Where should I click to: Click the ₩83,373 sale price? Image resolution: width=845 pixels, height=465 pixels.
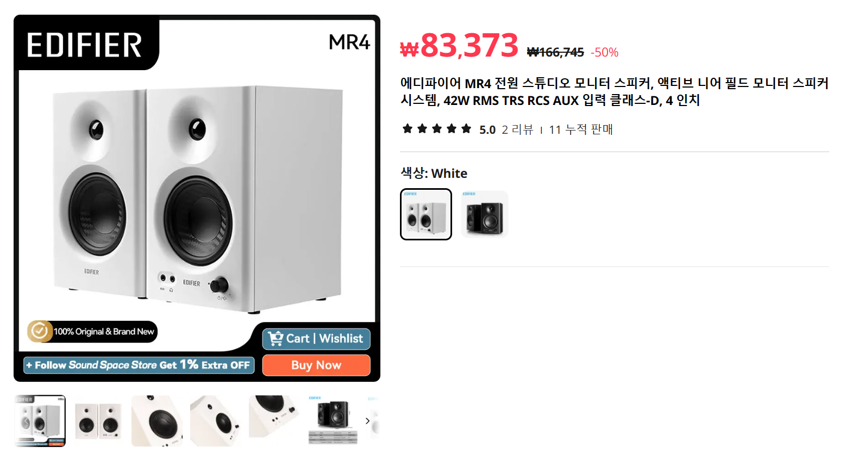(459, 46)
